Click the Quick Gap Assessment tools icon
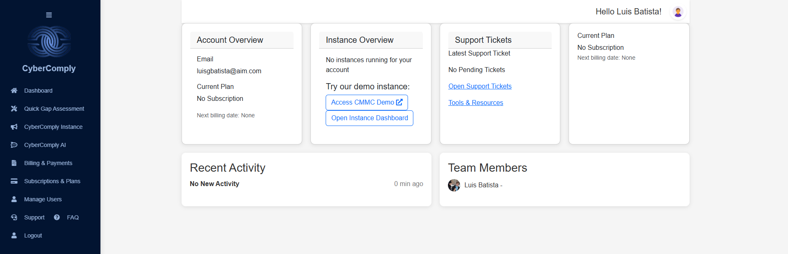788x254 pixels. tap(14, 109)
